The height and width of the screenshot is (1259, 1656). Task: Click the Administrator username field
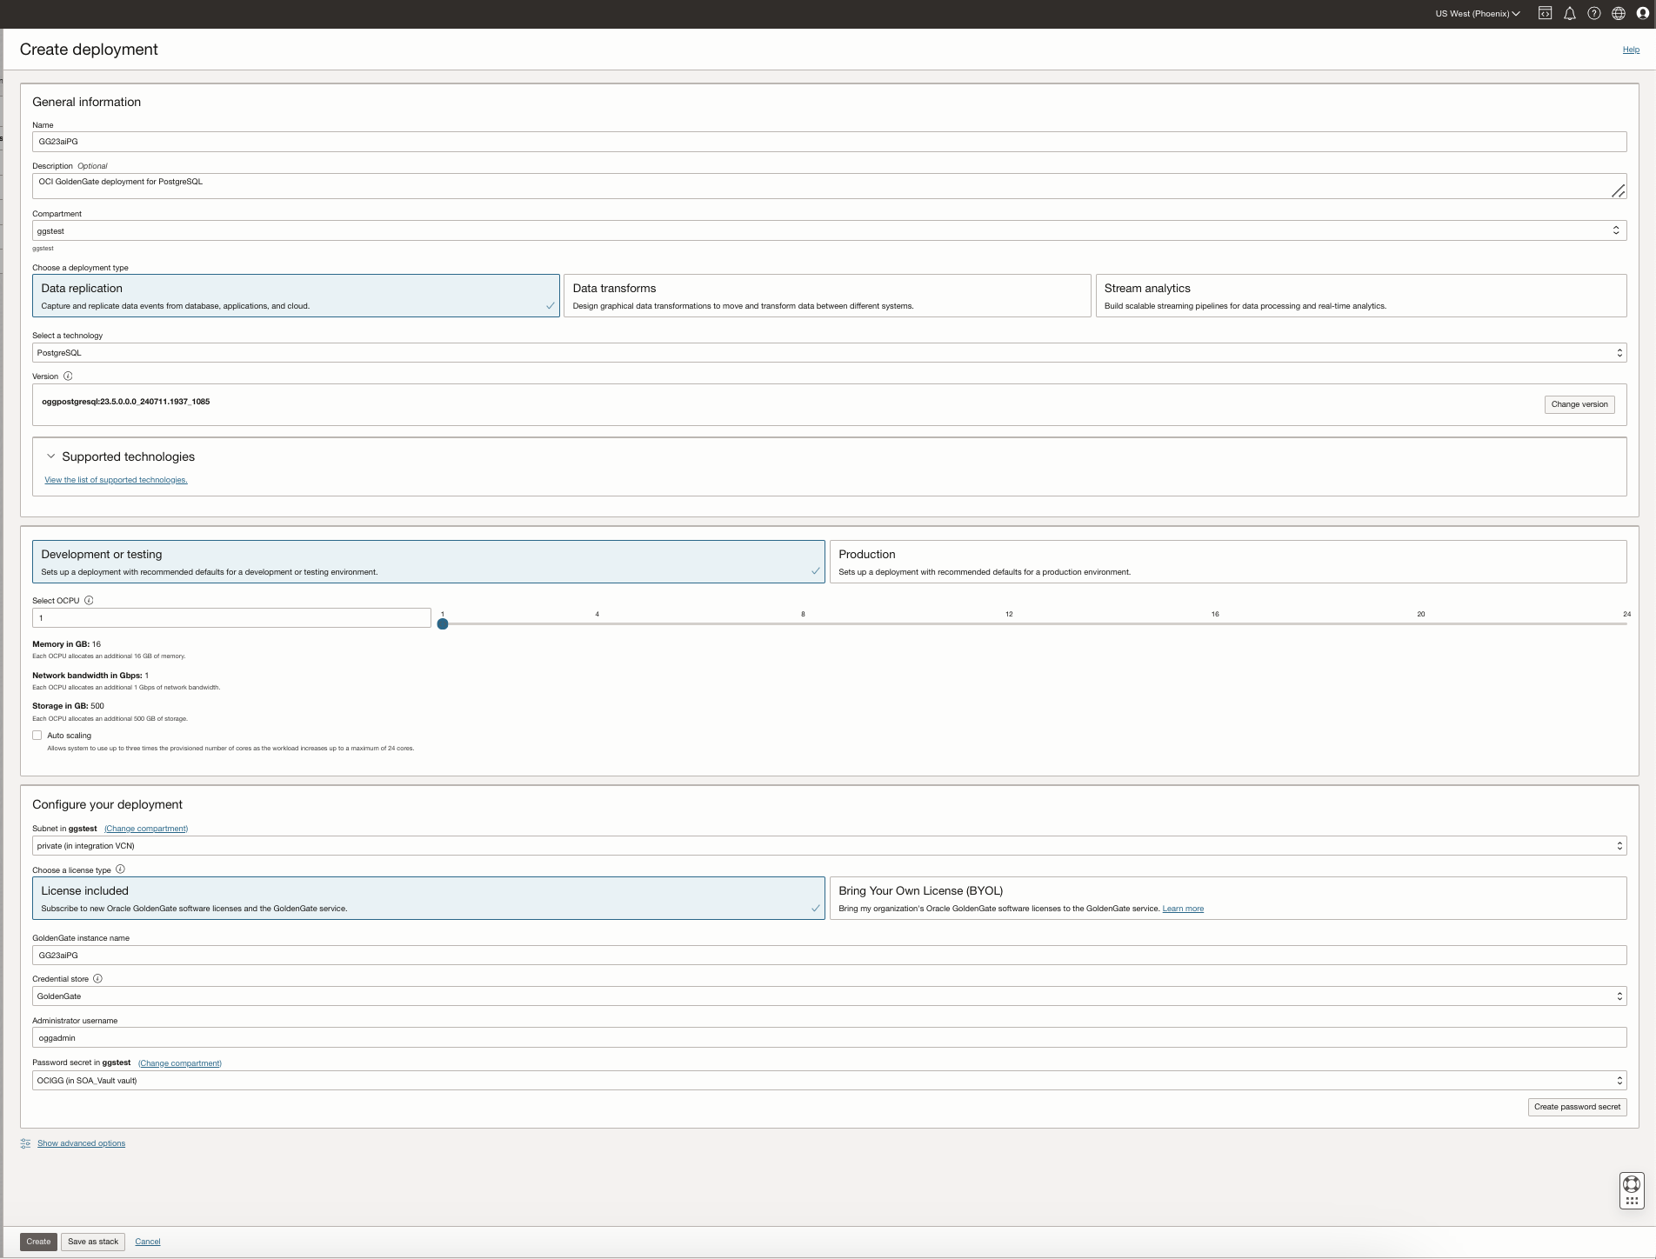829,1038
